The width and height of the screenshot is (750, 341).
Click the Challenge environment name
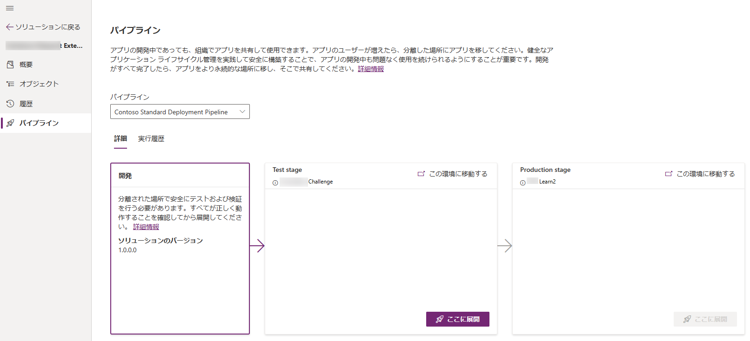tap(321, 182)
